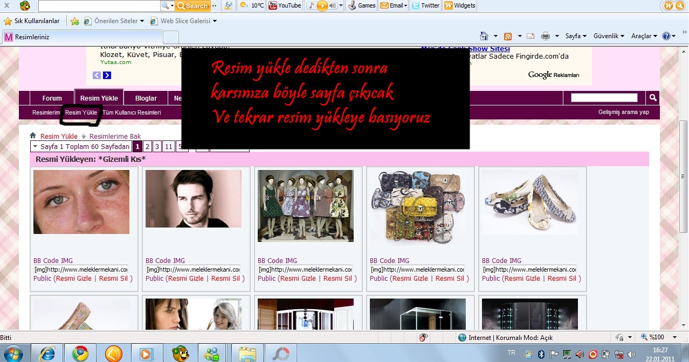689x362 pixels.
Task: Click the home icon in command bar
Action: [x=484, y=36]
